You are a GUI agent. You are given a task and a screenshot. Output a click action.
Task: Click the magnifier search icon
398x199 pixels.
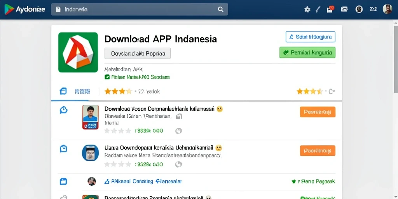pos(221,9)
